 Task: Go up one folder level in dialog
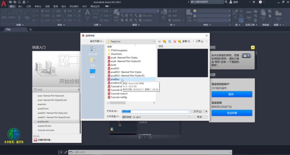pos(164,41)
